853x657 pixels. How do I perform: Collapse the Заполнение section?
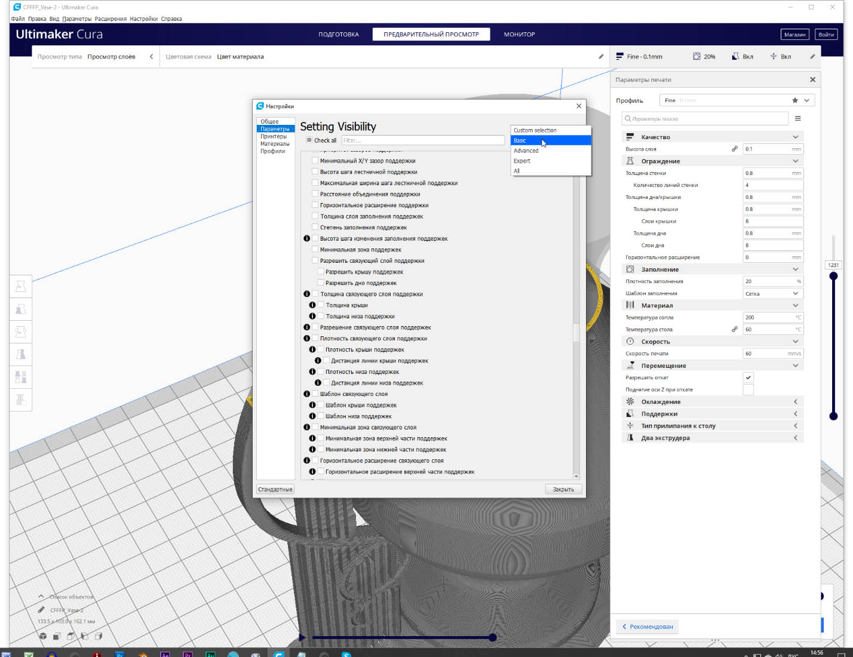click(x=713, y=269)
